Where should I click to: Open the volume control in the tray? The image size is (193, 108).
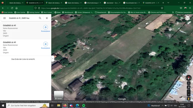tap(172, 105)
